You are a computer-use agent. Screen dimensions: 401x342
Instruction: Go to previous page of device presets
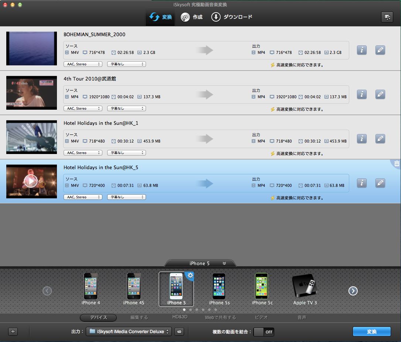click(47, 291)
